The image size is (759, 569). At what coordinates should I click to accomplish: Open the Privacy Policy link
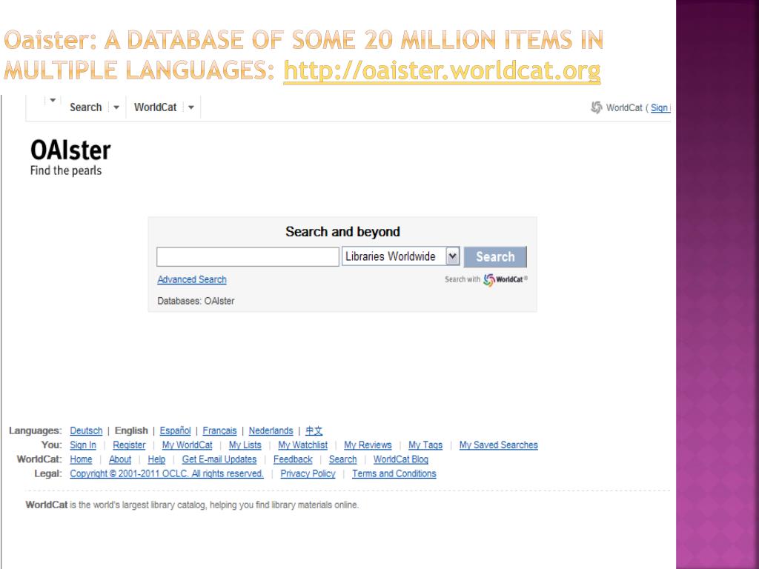[x=308, y=474]
